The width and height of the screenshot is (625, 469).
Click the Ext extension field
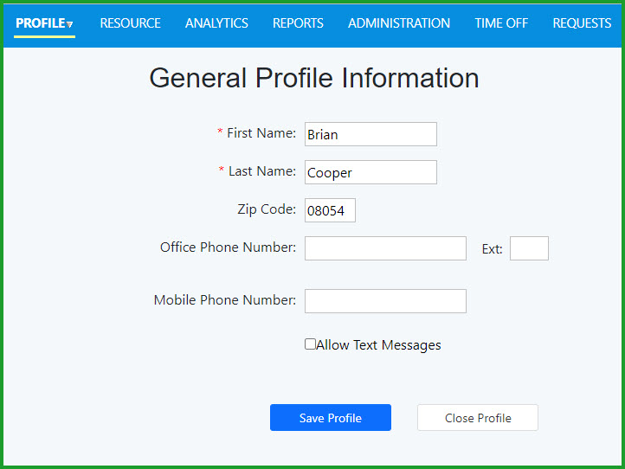click(x=529, y=248)
